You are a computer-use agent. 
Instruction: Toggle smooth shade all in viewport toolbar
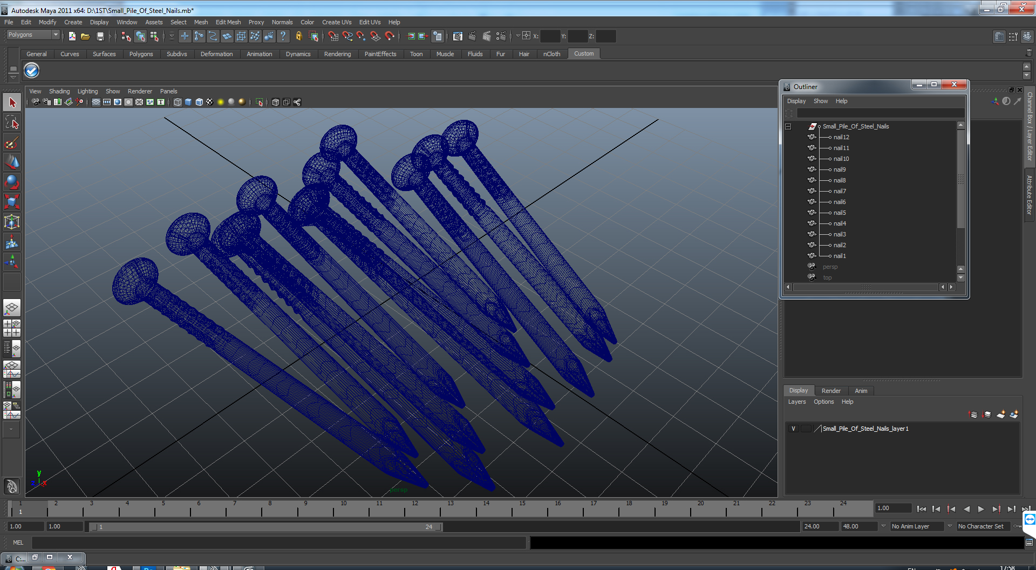tap(188, 102)
